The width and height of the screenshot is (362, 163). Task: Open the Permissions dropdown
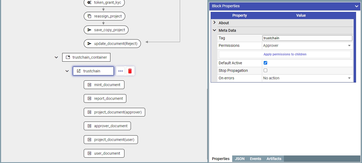pyautogui.click(x=307, y=46)
